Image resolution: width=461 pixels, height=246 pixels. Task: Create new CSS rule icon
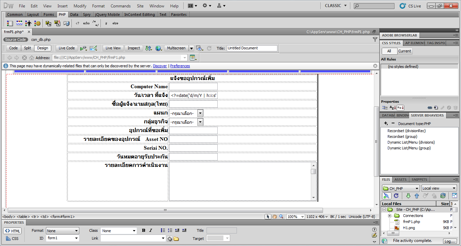point(436,108)
